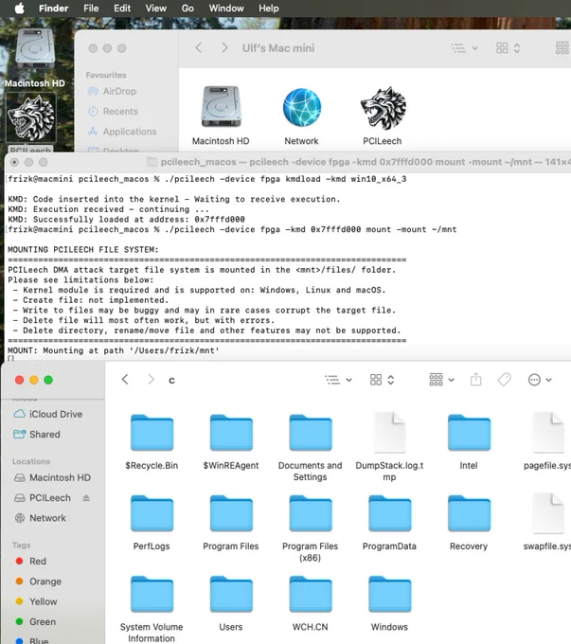
Task: Select Recents in back Finder sidebar
Action: pyautogui.click(x=113, y=112)
